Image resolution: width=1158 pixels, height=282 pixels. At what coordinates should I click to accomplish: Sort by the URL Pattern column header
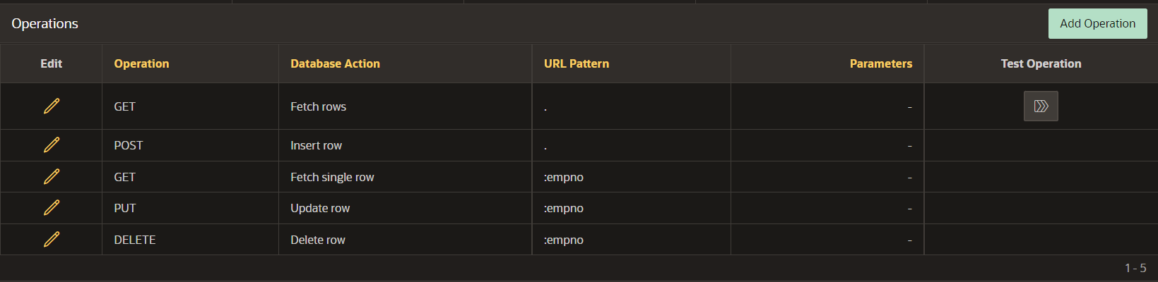coord(576,63)
